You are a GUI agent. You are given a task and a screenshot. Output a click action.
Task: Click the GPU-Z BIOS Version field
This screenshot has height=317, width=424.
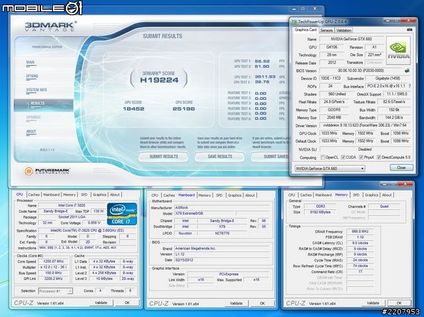click(361, 70)
